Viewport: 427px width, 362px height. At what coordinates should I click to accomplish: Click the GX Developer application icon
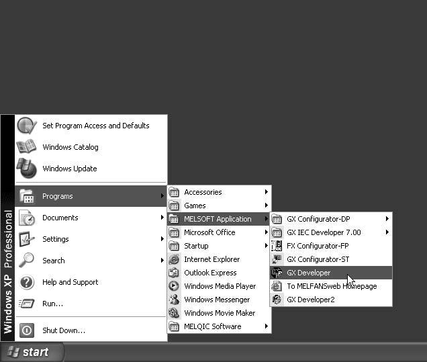pos(277,273)
